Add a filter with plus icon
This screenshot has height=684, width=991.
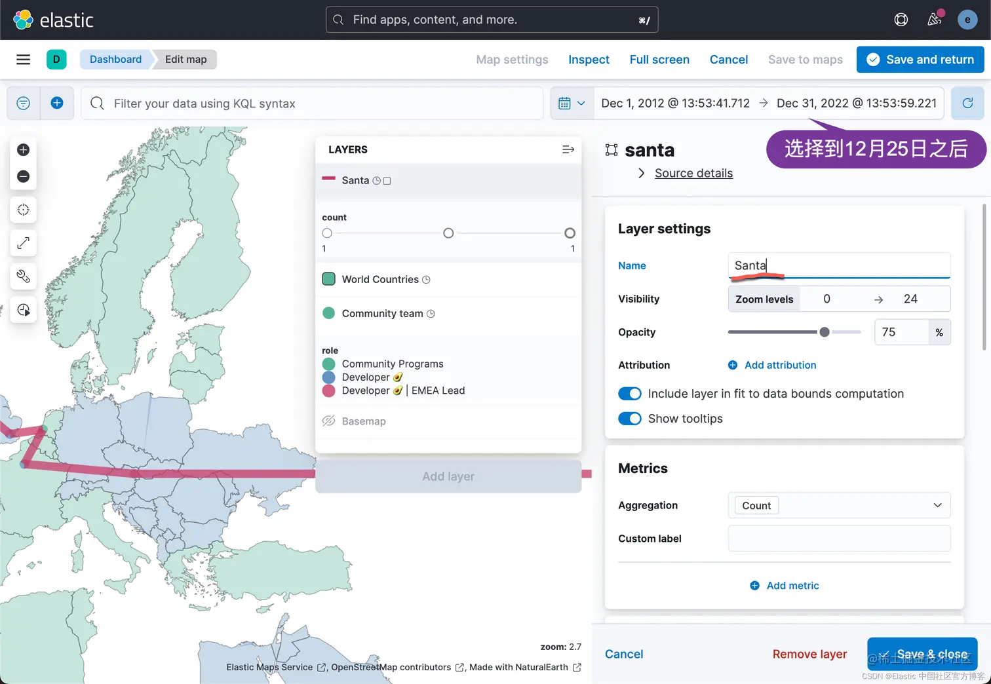[57, 103]
